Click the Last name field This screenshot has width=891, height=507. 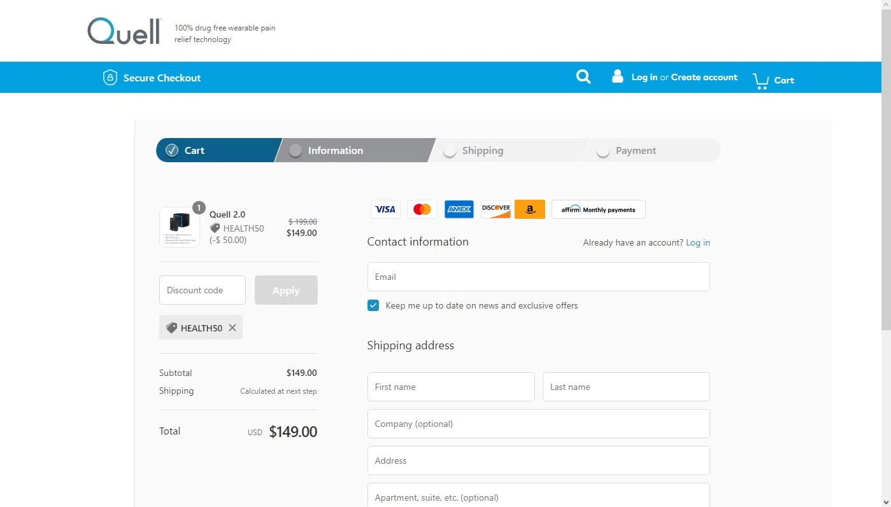(626, 387)
